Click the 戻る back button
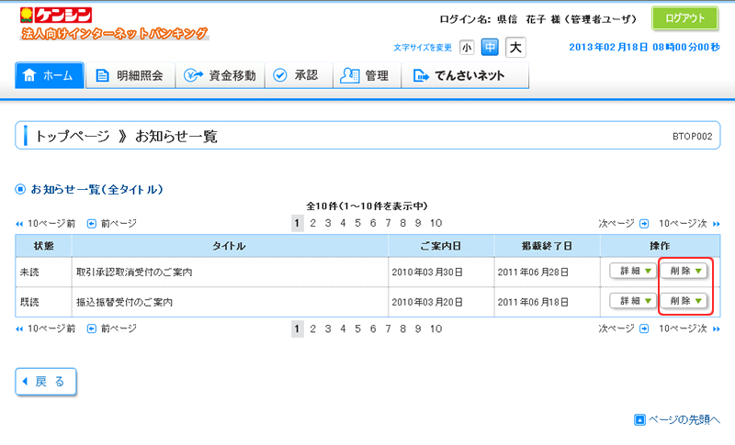 (x=46, y=382)
